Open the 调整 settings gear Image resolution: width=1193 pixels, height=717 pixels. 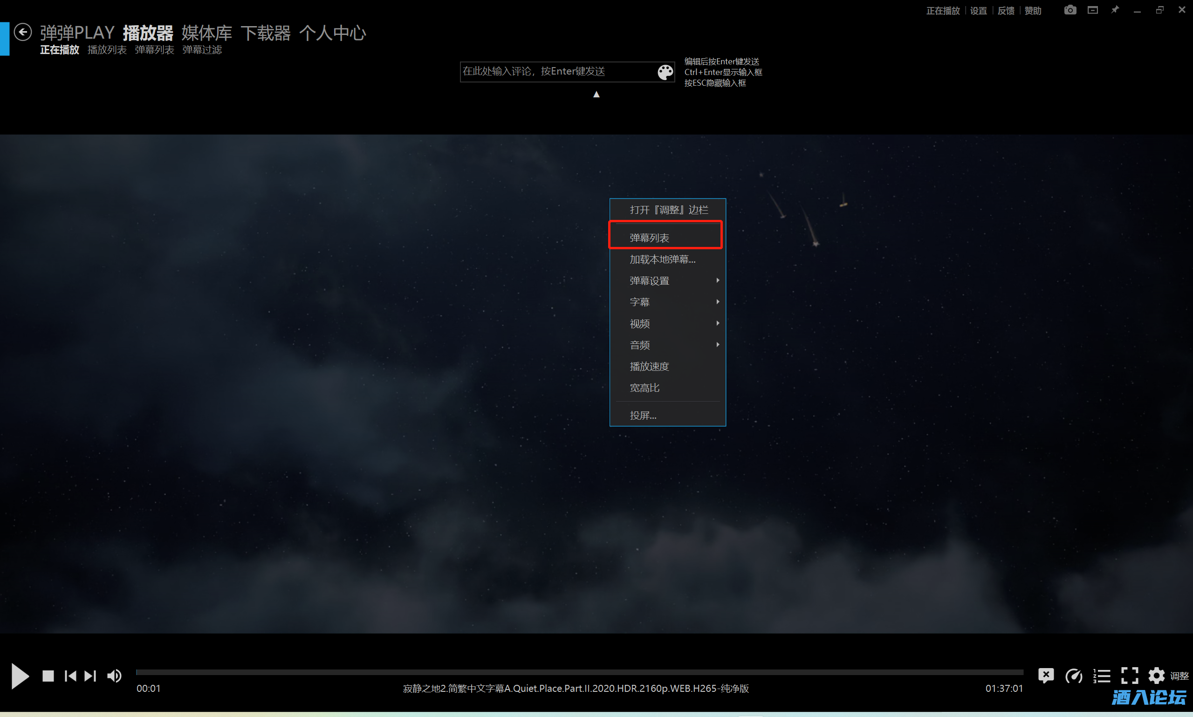pyautogui.click(x=1156, y=676)
